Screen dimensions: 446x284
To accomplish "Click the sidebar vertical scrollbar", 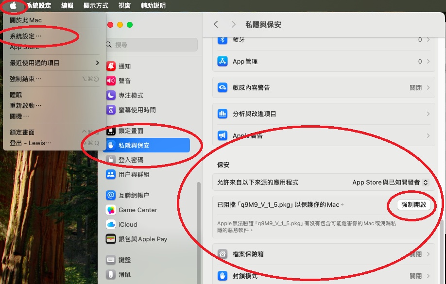I will [199, 233].
